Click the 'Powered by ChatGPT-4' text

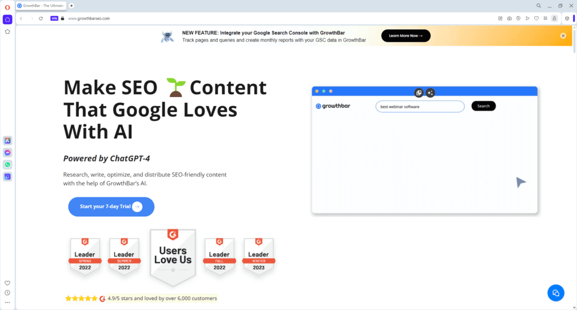point(106,158)
